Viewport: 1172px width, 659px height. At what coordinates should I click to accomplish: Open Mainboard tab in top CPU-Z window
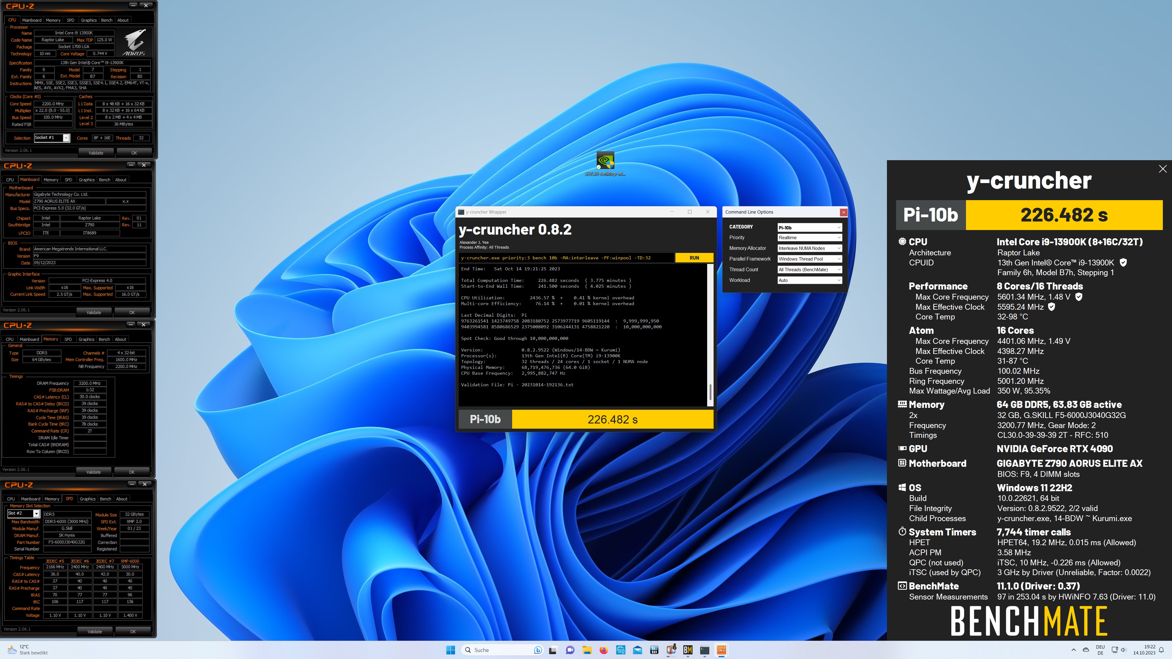coord(31,20)
